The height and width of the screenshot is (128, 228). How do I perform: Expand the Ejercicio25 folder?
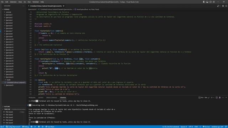point(10,85)
